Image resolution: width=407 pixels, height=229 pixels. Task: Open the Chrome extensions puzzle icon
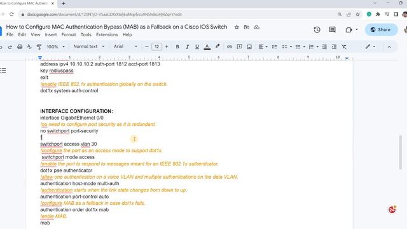point(378,14)
